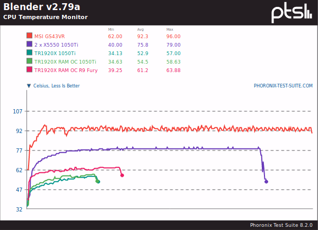The height and width of the screenshot is (230, 318).
Task: Click the green TR1920X RAM OC 1050Ti swatch
Action: 30,61
